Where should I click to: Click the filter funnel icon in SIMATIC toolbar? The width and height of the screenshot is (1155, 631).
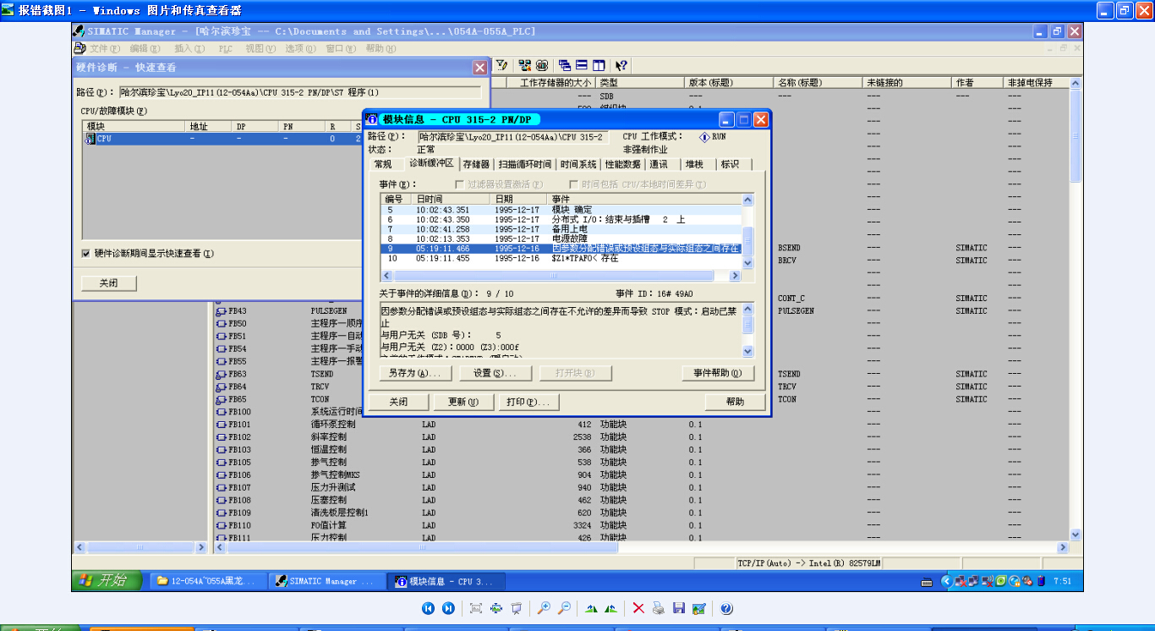pyautogui.click(x=501, y=65)
